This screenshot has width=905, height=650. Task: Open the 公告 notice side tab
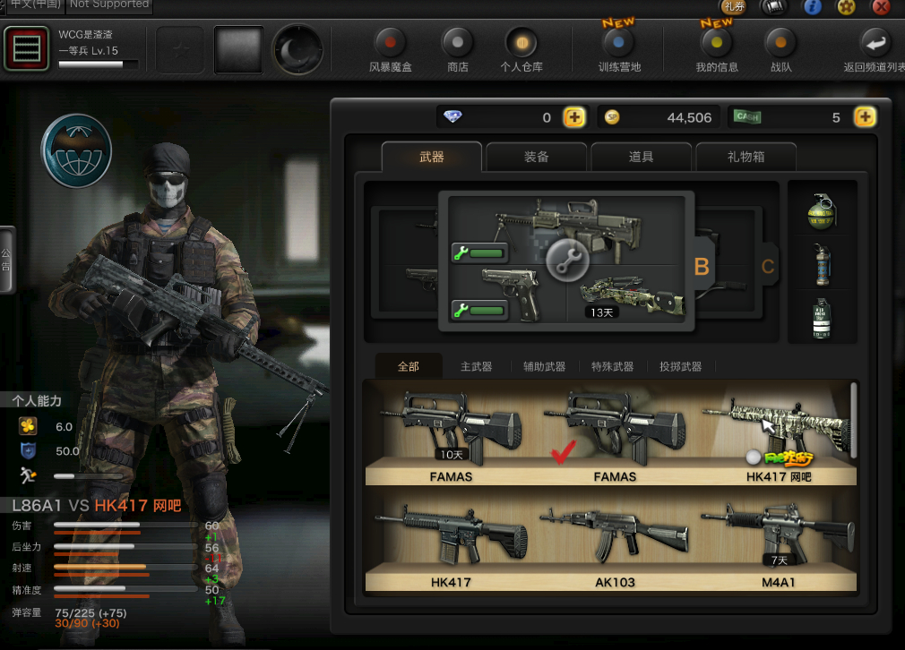pos(6,261)
